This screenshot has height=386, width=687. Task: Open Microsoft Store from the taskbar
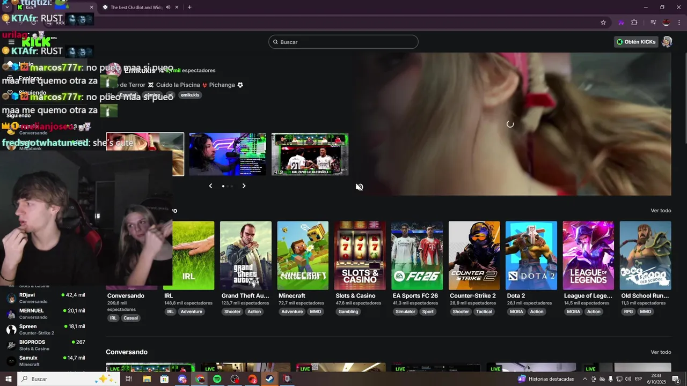(x=164, y=379)
